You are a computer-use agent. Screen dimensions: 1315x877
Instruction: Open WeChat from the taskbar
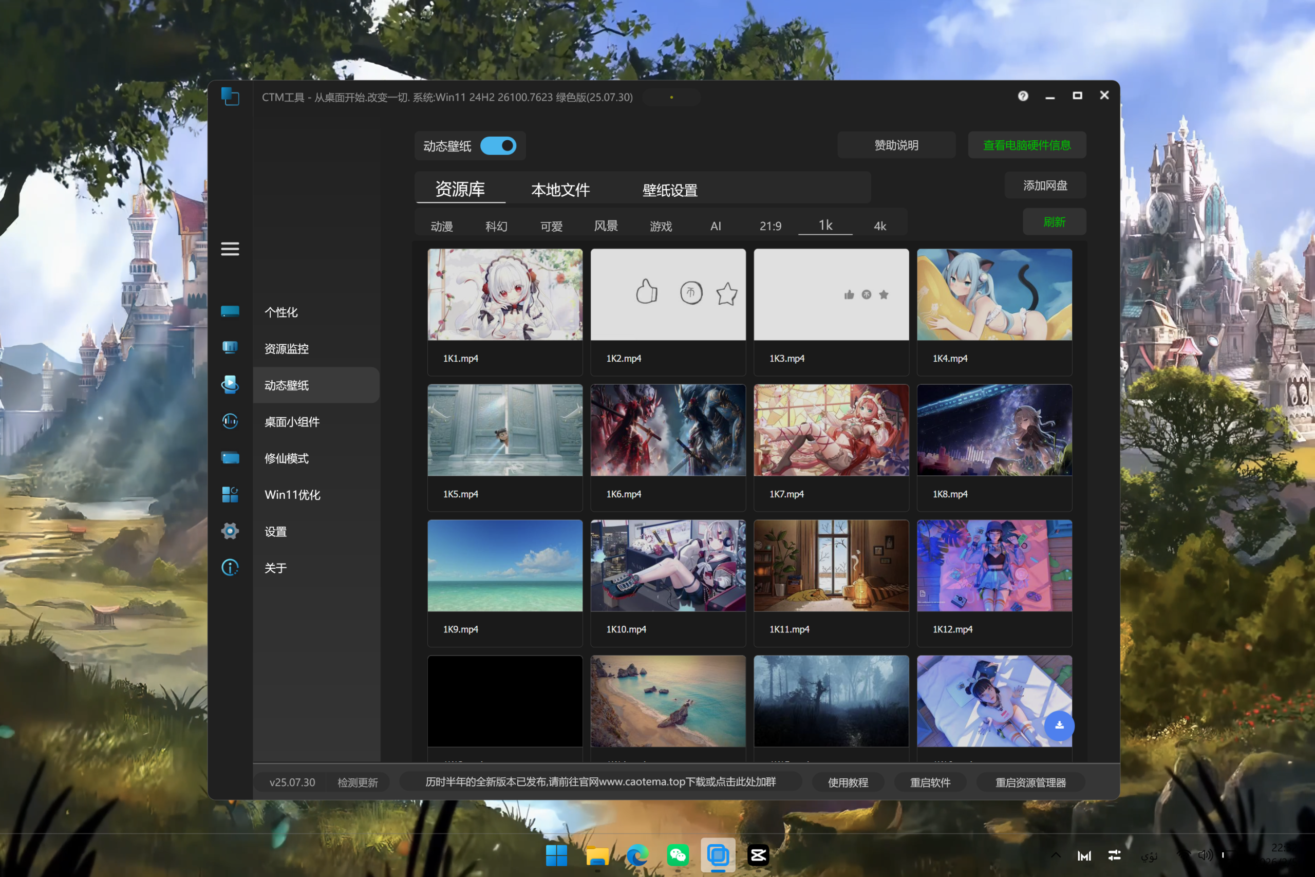[x=677, y=855]
